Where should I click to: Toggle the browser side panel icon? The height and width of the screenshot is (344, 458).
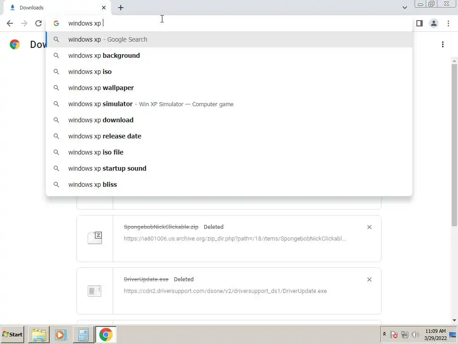(420, 23)
